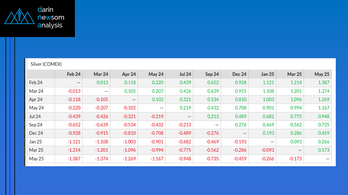
Task: Select the red -1.387 spread value
Action: click(x=75, y=159)
